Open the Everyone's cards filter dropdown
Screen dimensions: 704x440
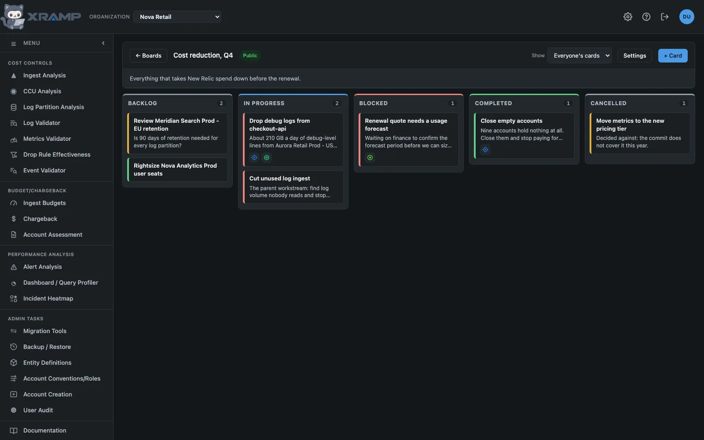(579, 55)
